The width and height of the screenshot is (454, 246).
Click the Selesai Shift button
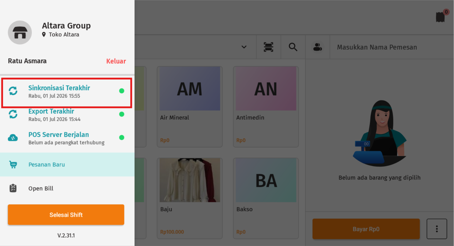coord(66,215)
